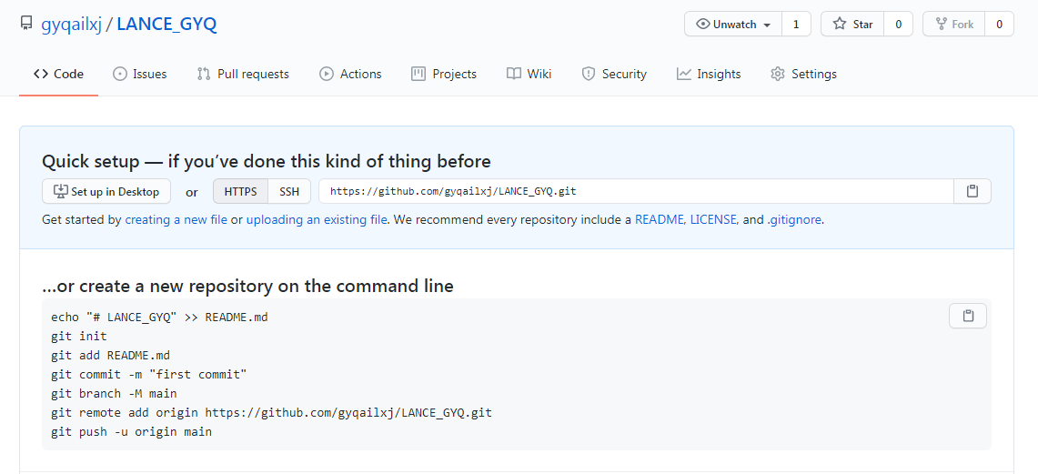Screen dimensions: 1038x474
Task: Select the HTTPS clone protocol
Action: pyautogui.click(x=240, y=191)
